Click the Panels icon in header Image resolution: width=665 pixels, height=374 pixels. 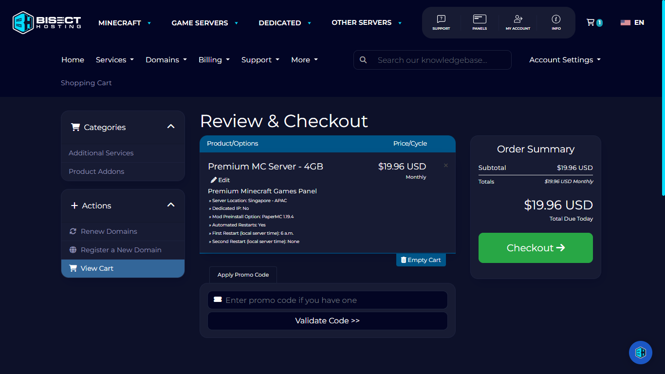(480, 22)
